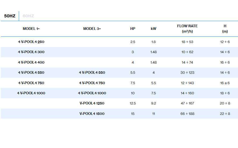Select the 4 V-POOL4 250 model row
Viewport: 238px width, 148px height.
click(x=31, y=42)
